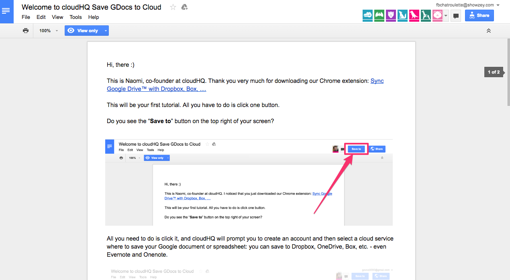510x280 pixels.
Task: Click the tutorial screenshot image in document
Action: 249,182
